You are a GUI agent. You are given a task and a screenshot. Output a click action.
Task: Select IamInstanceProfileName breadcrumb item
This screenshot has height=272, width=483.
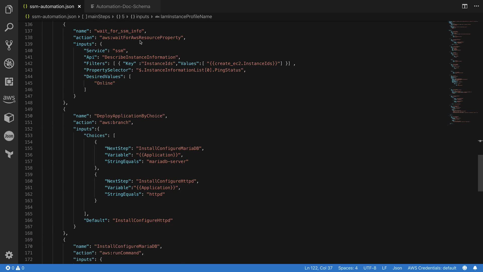click(186, 17)
